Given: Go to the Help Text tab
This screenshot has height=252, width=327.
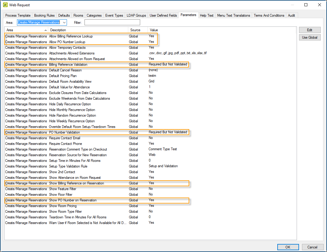Looking at the screenshot, I should point(206,15).
